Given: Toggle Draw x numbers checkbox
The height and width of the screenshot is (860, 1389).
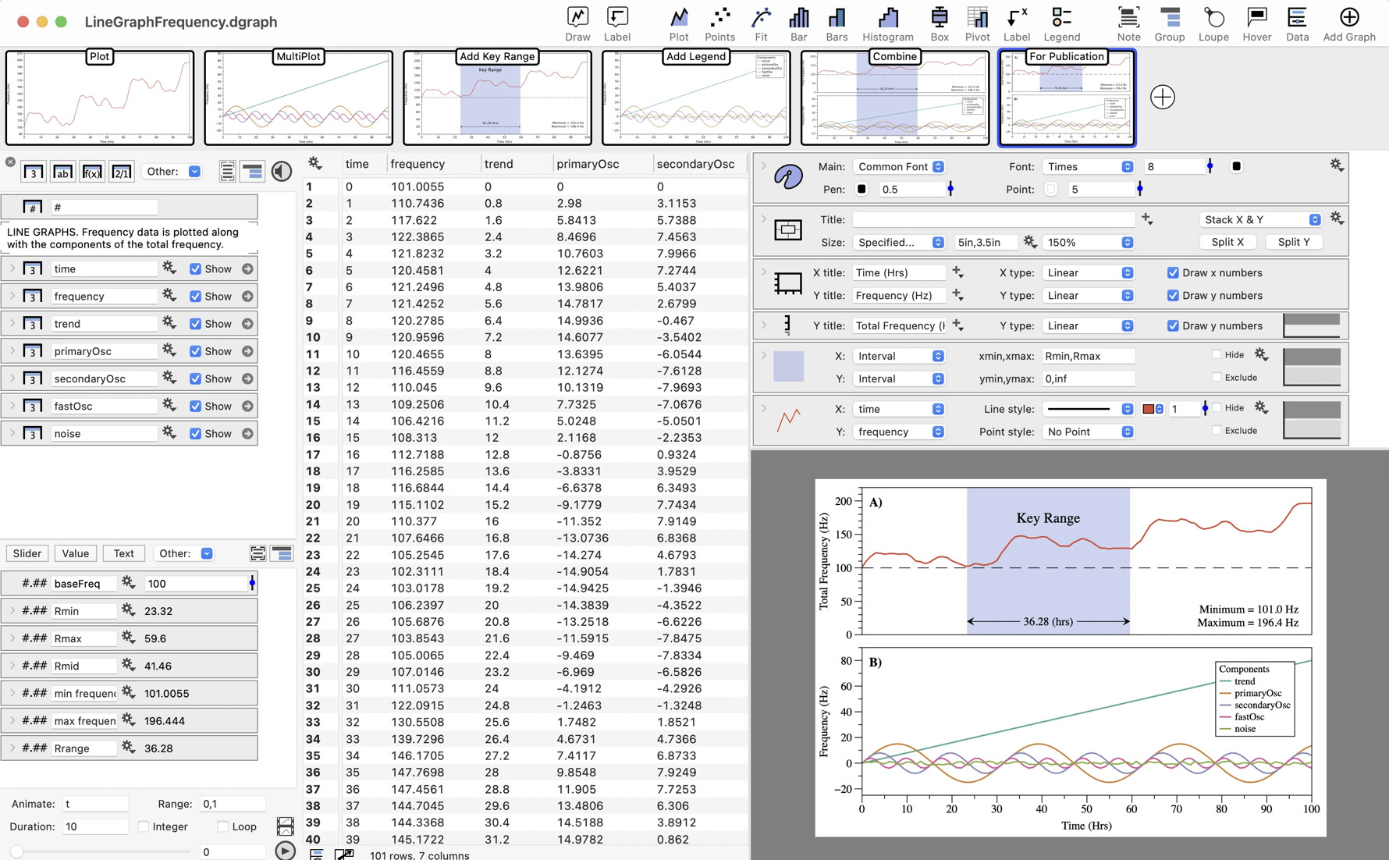Looking at the screenshot, I should tap(1172, 272).
